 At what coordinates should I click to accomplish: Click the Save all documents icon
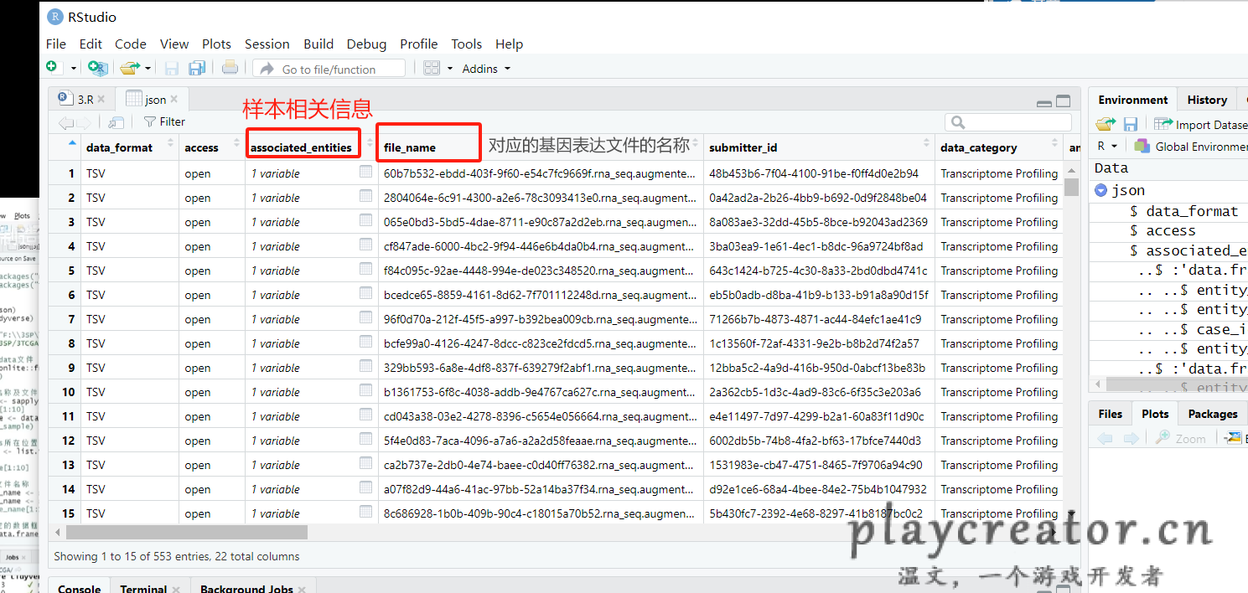coord(197,69)
